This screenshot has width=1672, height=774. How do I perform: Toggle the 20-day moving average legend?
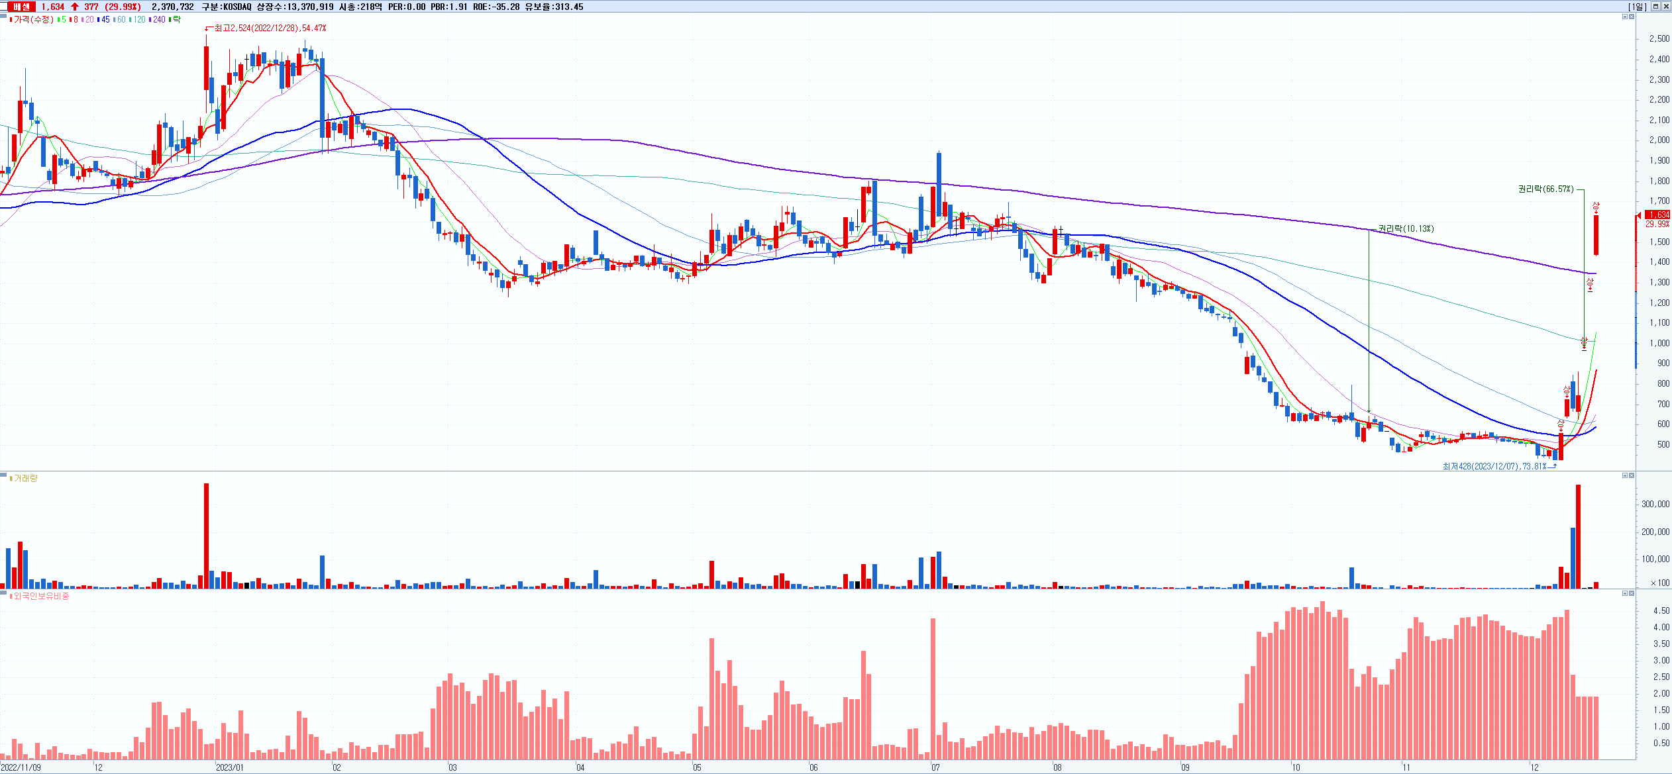coord(88,20)
